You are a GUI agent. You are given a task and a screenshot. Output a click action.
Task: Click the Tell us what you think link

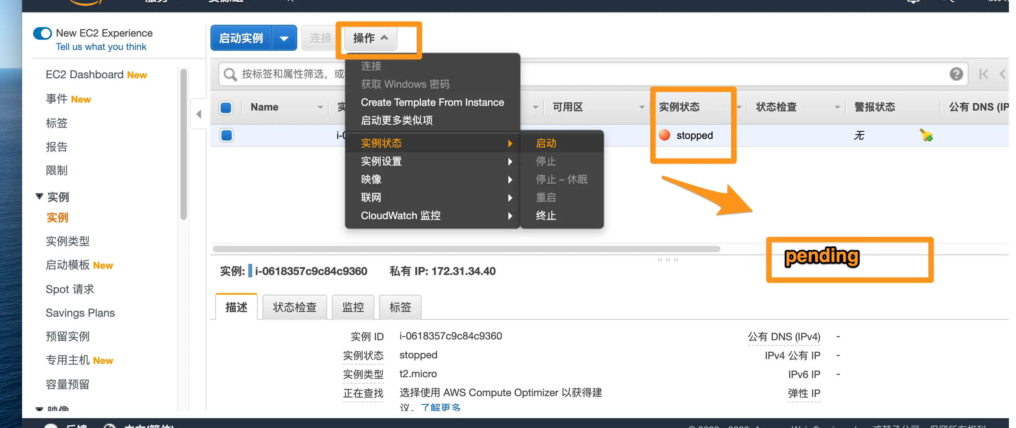(x=101, y=47)
